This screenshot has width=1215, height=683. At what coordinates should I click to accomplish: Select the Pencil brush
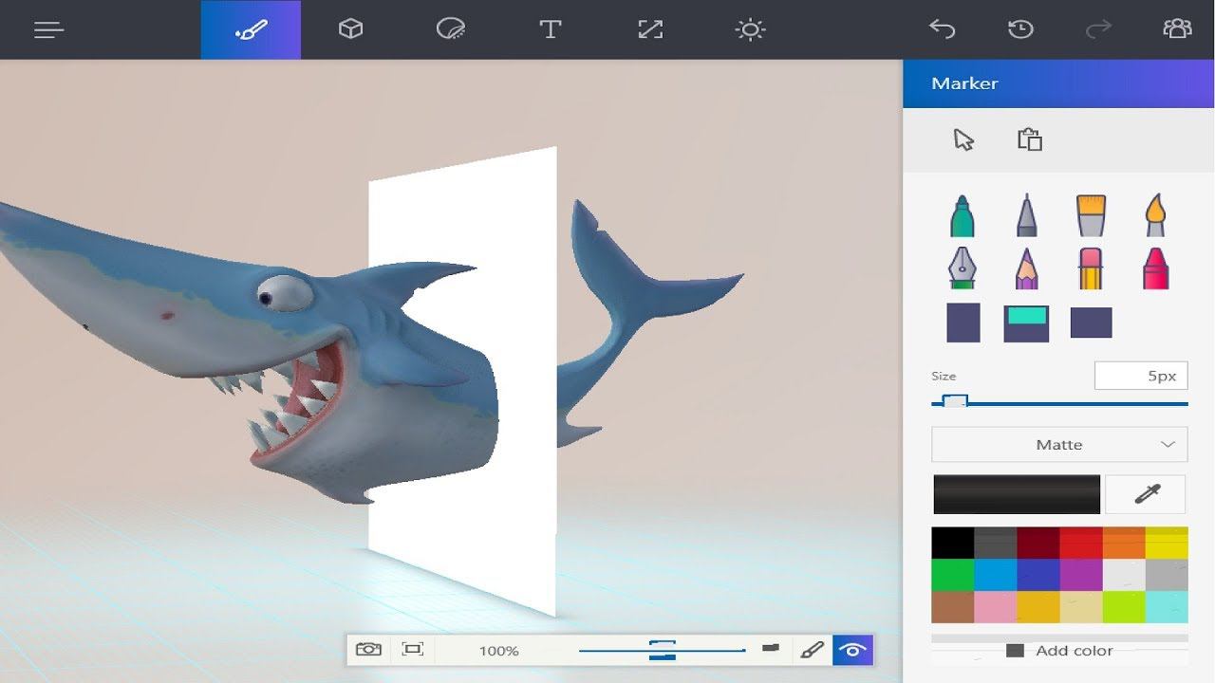coord(1027,268)
